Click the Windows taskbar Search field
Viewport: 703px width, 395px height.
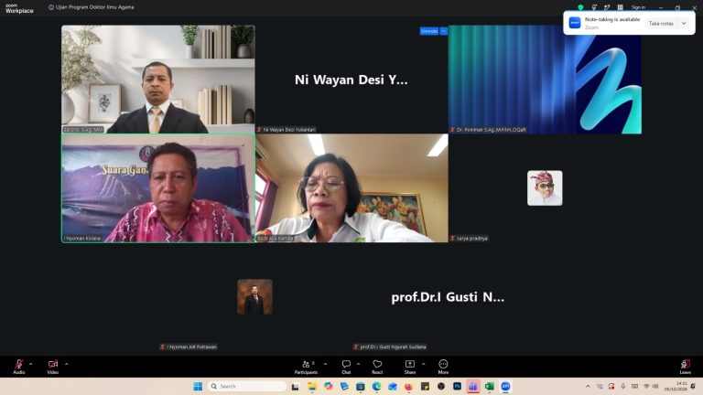(247, 386)
